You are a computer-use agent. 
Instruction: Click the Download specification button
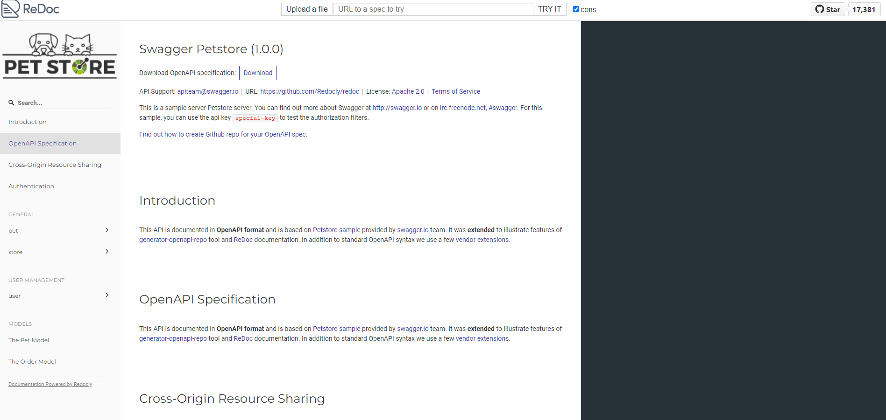pyautogui.click(x=257, y=73)
